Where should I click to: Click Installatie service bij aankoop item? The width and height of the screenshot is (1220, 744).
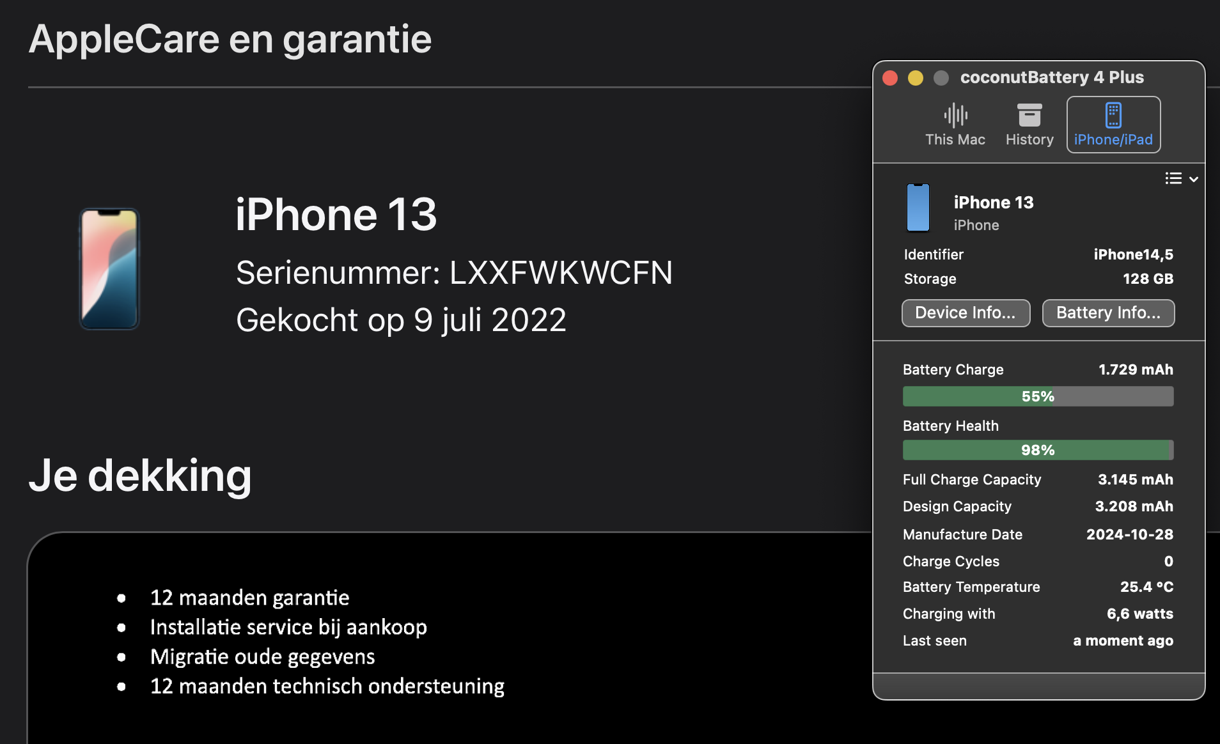pyautogui.click(x=288, y=627)
